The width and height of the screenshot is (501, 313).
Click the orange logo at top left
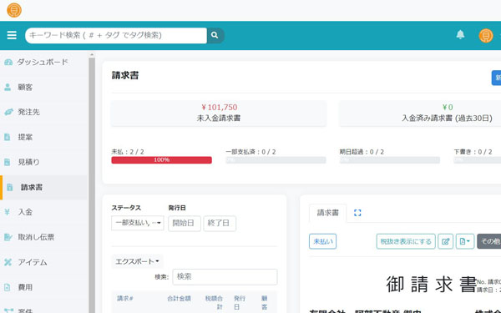coord(14,10)
